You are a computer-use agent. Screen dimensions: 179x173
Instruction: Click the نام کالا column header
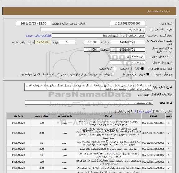pos(109,116)
